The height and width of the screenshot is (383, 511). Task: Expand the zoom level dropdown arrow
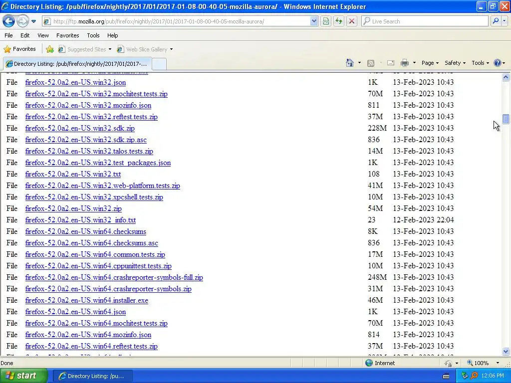[498, 363]
